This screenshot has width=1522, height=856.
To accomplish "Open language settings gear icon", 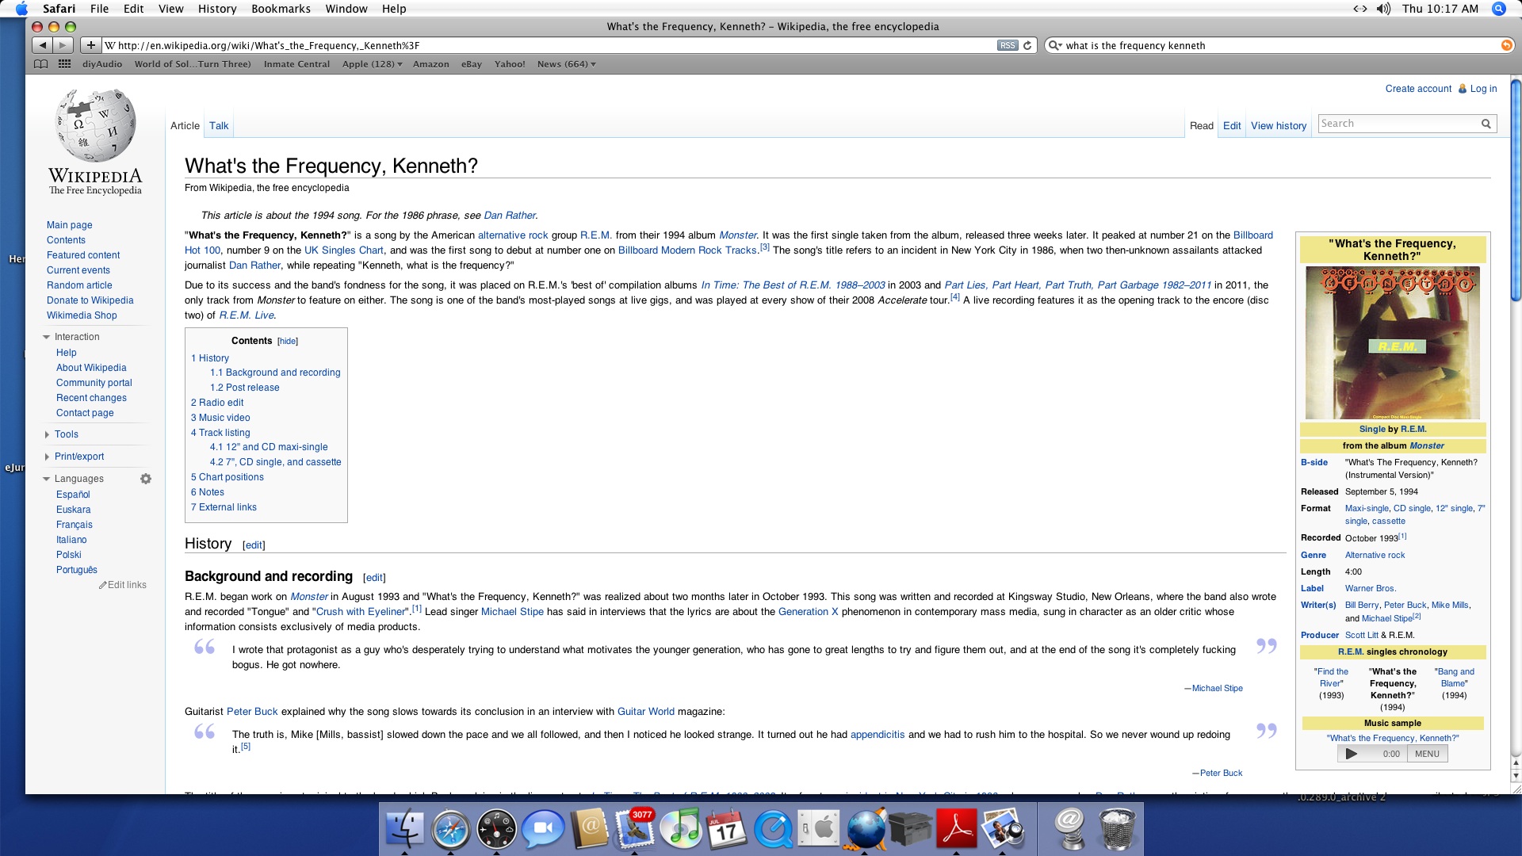I will click(146, 479).
